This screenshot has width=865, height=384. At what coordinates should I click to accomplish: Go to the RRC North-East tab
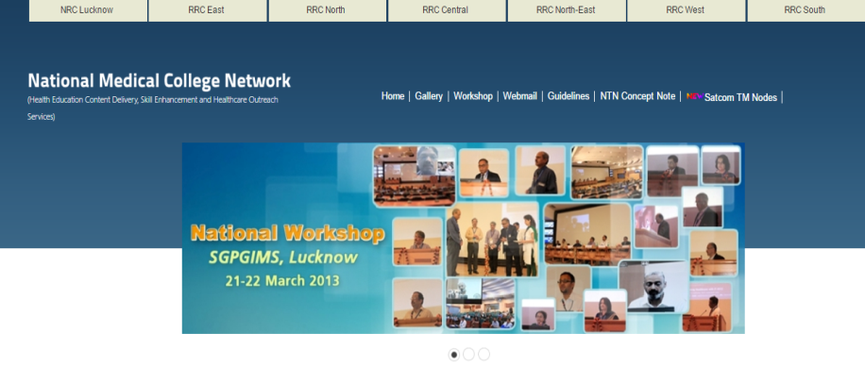(566, 10)
